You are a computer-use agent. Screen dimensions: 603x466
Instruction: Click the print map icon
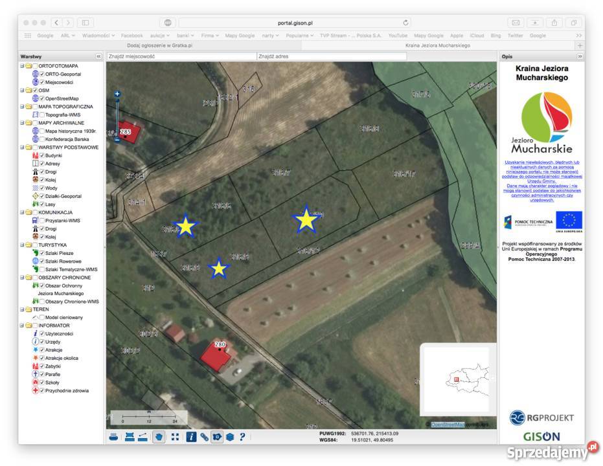[113, 437]
